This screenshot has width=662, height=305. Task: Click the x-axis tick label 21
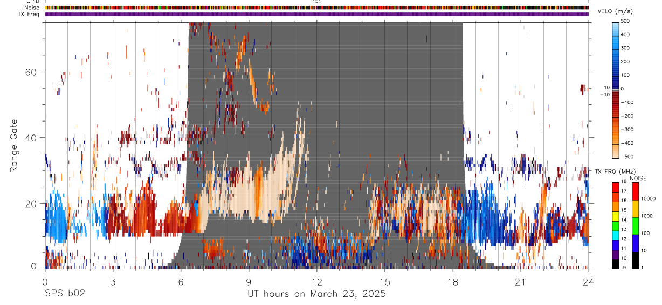pos(520,281)
